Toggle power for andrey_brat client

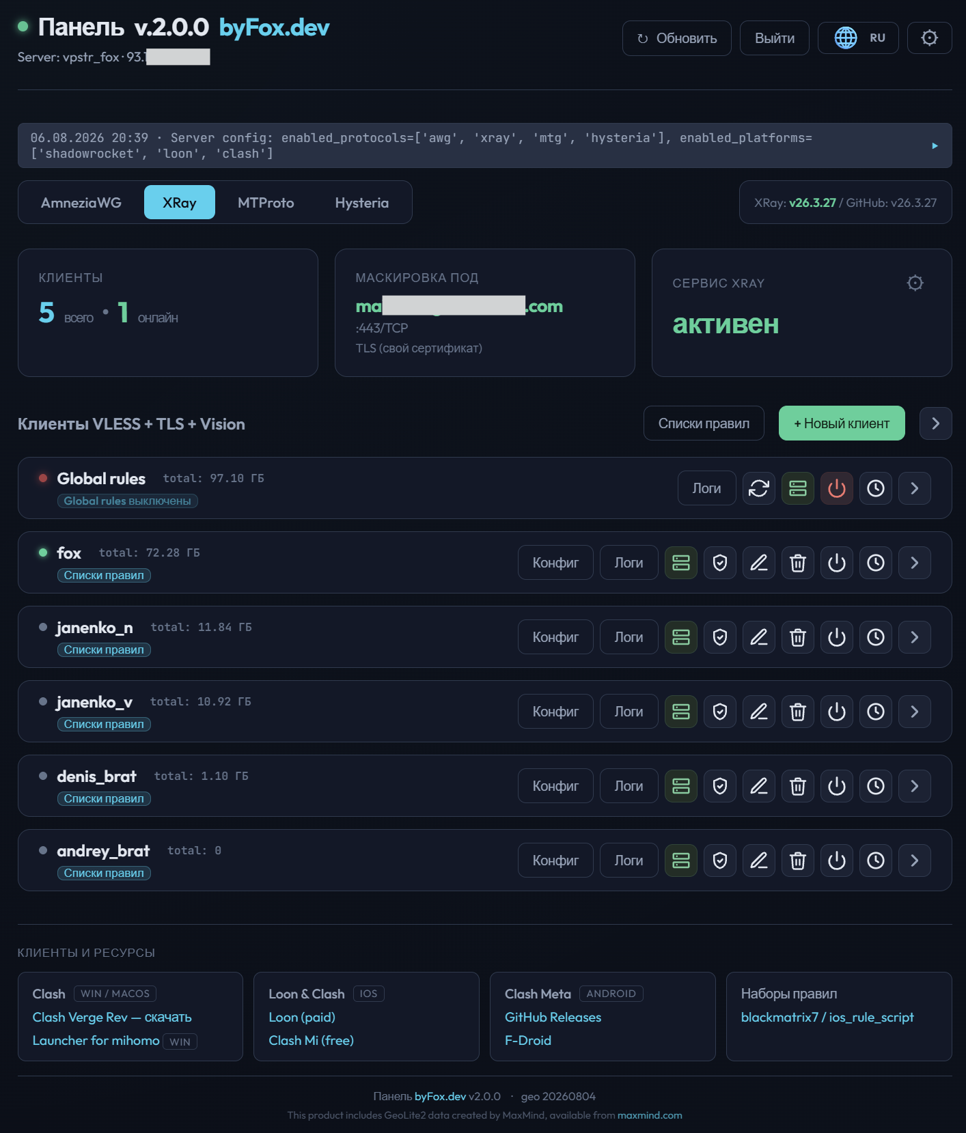point(837,861)
